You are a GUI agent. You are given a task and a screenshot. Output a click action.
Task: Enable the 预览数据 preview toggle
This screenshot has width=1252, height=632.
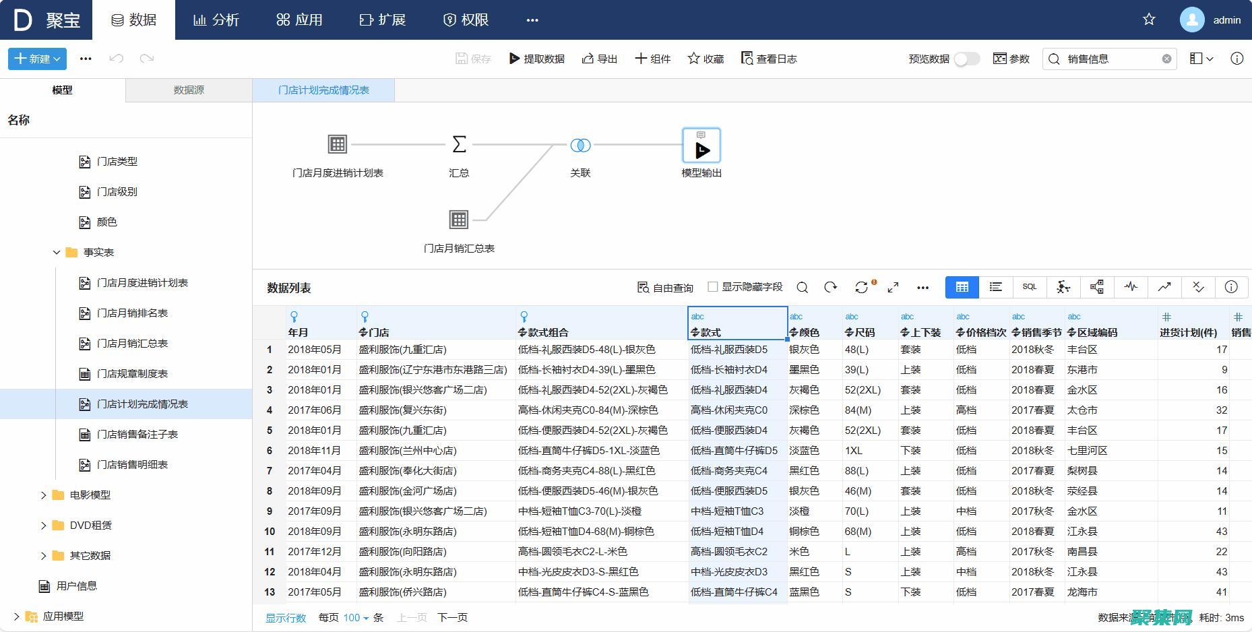966,59
